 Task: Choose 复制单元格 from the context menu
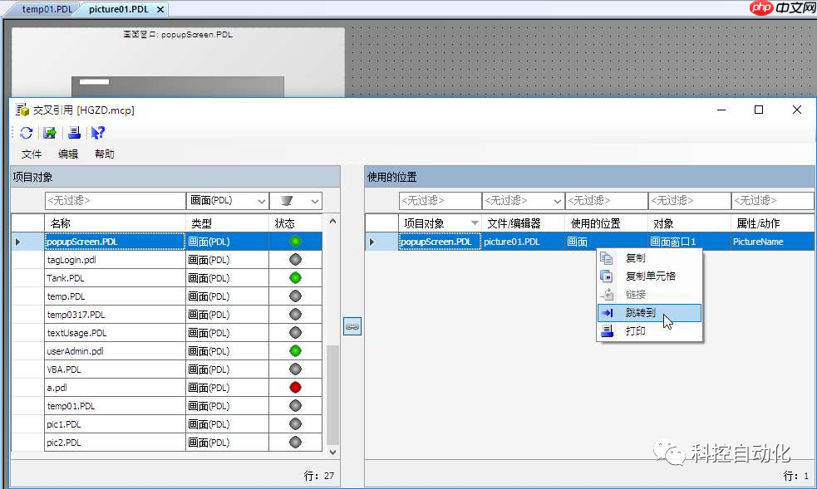(x=649, y=276)
